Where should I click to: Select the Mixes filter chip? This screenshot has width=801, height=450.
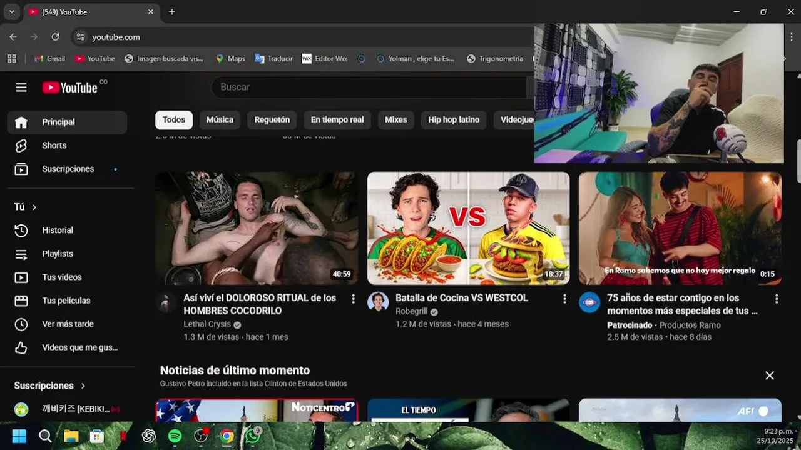click(395, 119)
